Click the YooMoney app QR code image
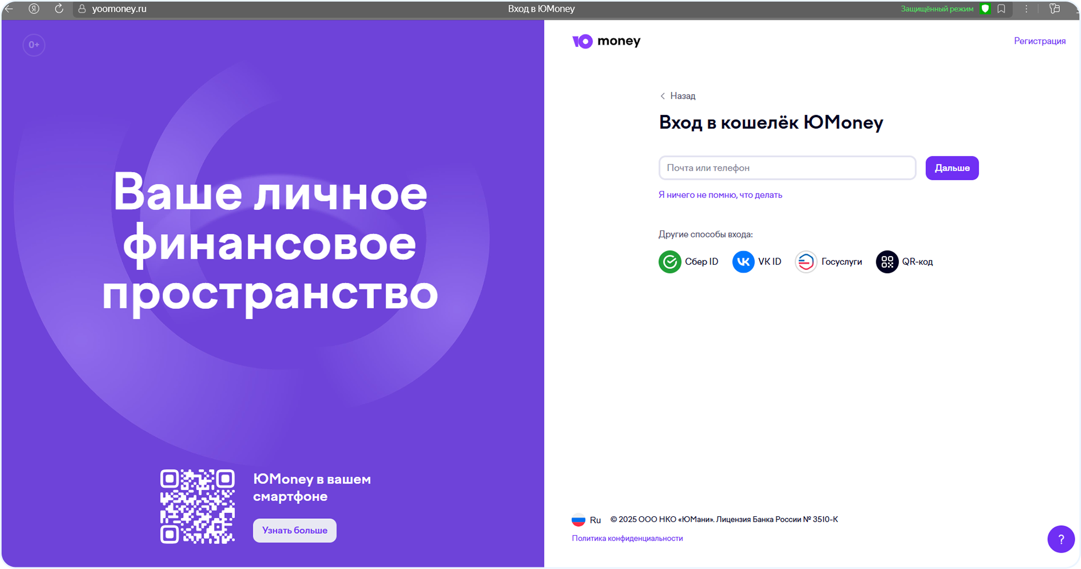Viewport: 1081px width, 569px height. click(x=197, y=506)
